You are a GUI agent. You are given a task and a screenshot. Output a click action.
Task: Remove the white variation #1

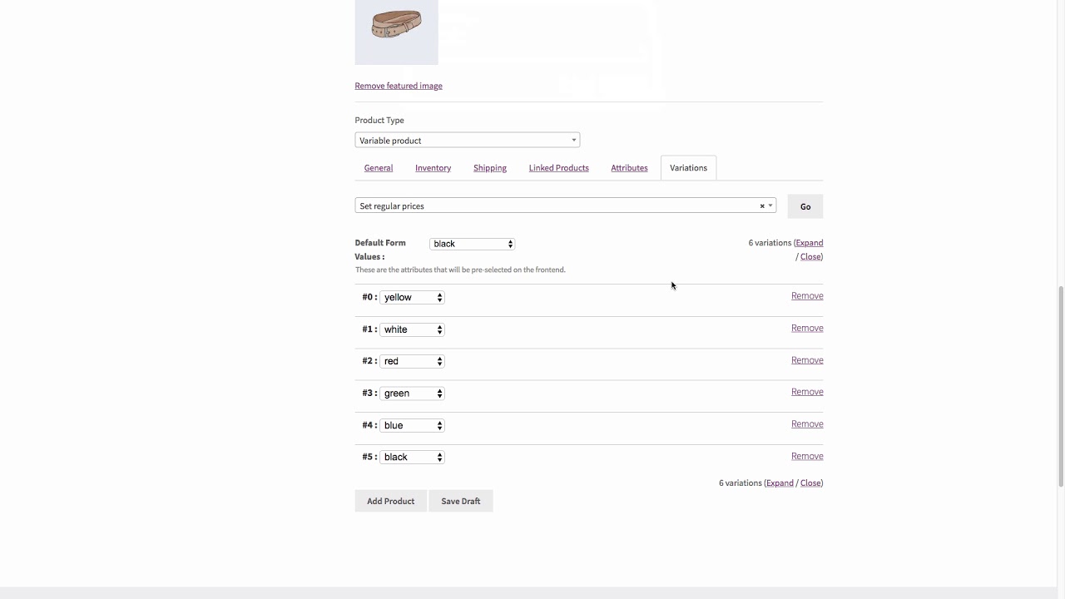(807, 328)
